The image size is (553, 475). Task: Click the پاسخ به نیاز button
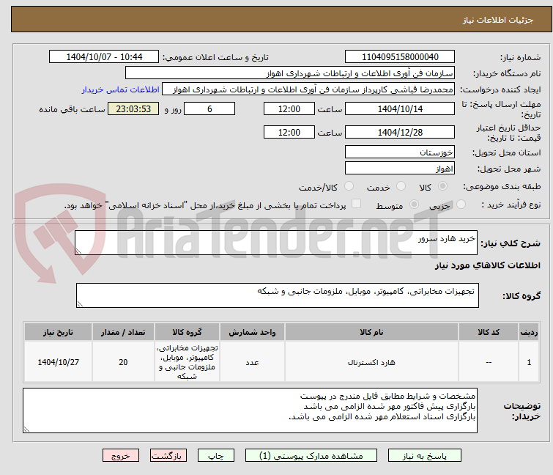pos(425,456)
